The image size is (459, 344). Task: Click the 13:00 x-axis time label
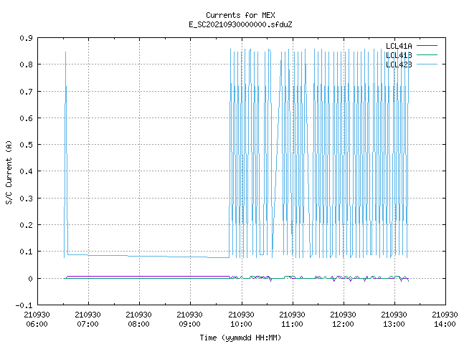tap(394, 324)
